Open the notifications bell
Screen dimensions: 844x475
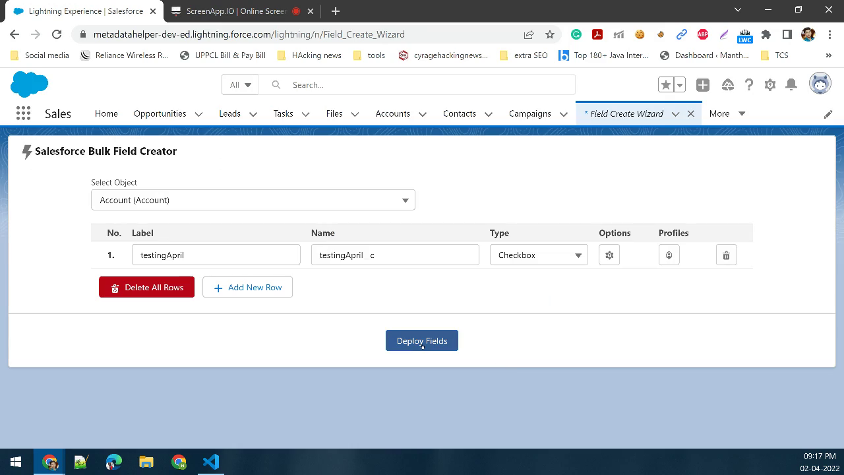coord(791,84)
